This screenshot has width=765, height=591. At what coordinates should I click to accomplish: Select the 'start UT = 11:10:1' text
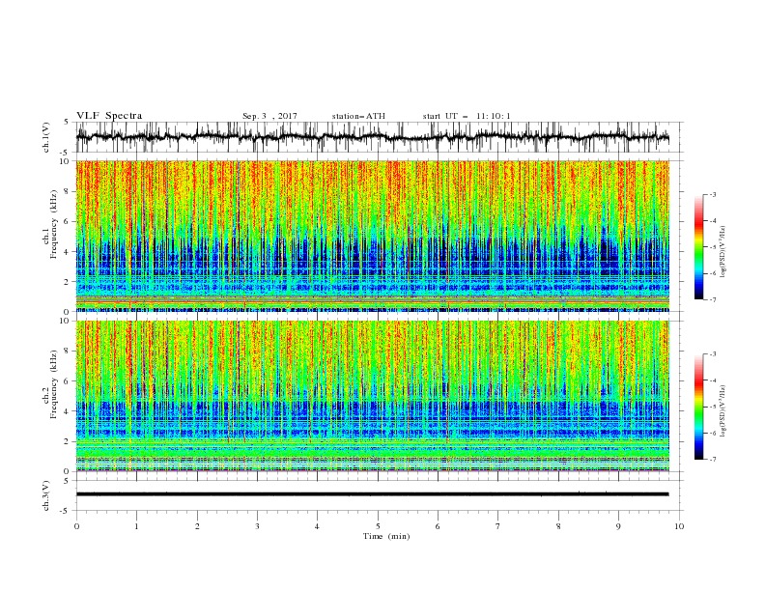(x=467, y=116)
